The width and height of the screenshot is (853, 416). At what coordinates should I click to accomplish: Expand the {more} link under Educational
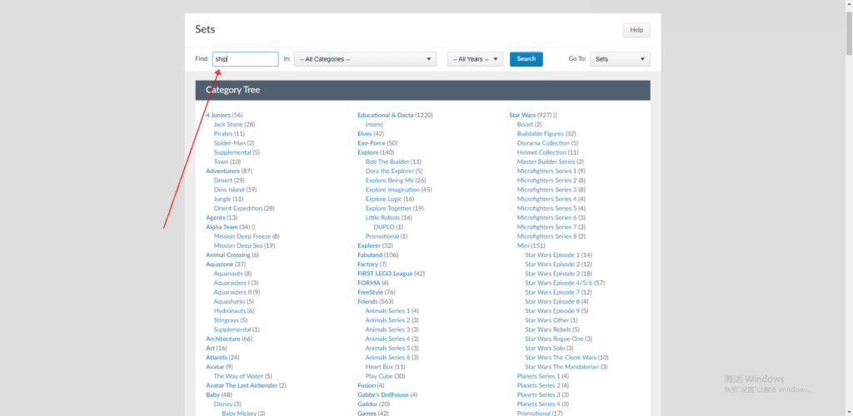374,124
